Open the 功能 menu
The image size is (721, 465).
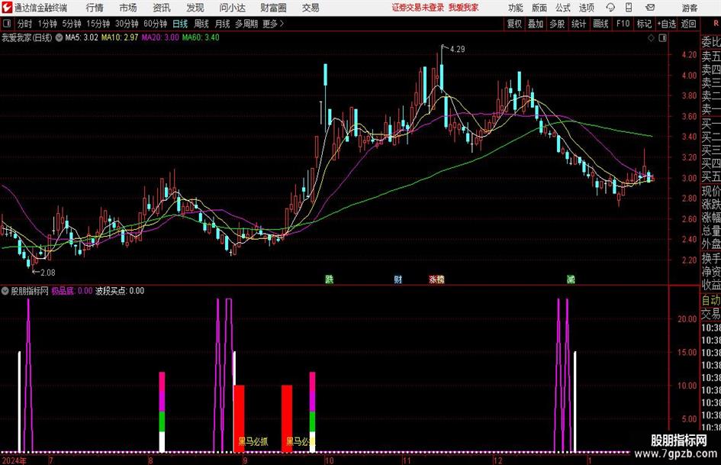click(516, 8)
